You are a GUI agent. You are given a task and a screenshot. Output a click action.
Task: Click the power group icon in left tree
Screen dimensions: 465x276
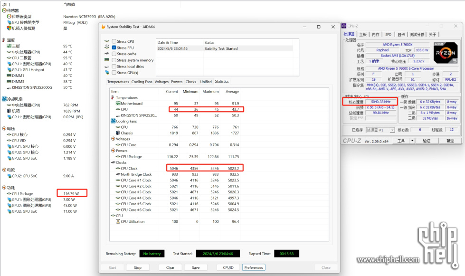click(4, 188)
